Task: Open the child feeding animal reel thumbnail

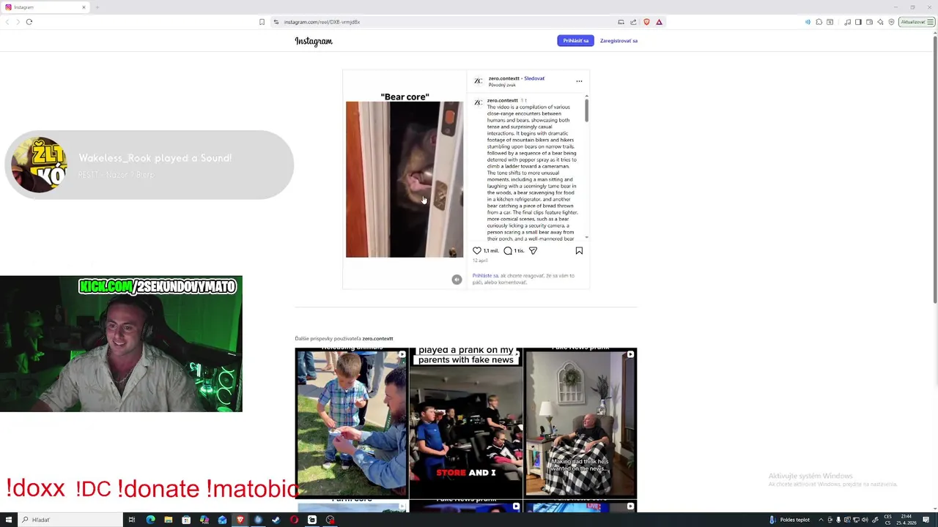Action: point(351,423)
